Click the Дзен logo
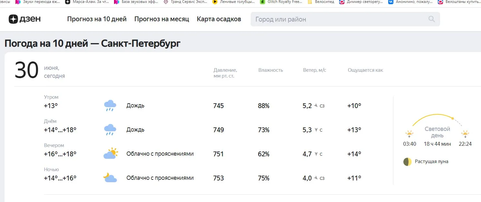The width and height of the screenshot is (481, 202). point(24,19)
